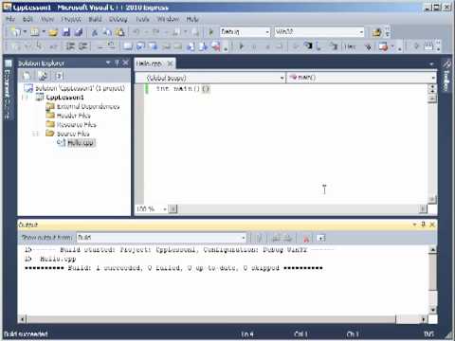This screenshot has height=341, width=455.
Task: Collapse the Source Files folder
Action: click(x=35, y=134)
